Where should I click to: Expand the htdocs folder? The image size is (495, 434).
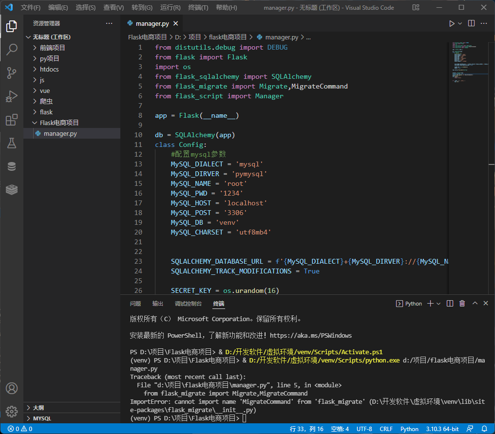click(35, 69)
